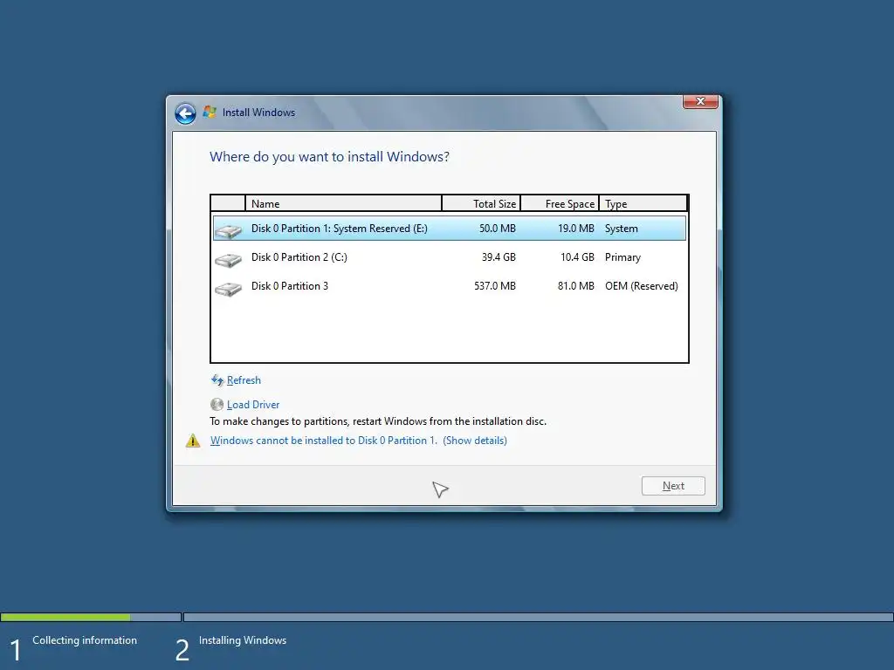Click the 81.0 MB free space cell
The image size is (894, 670).
tap(576, 286)
